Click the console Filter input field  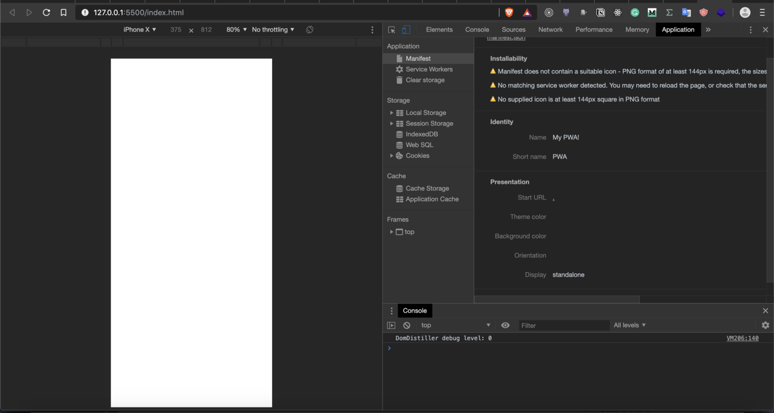tap(563, 325)
